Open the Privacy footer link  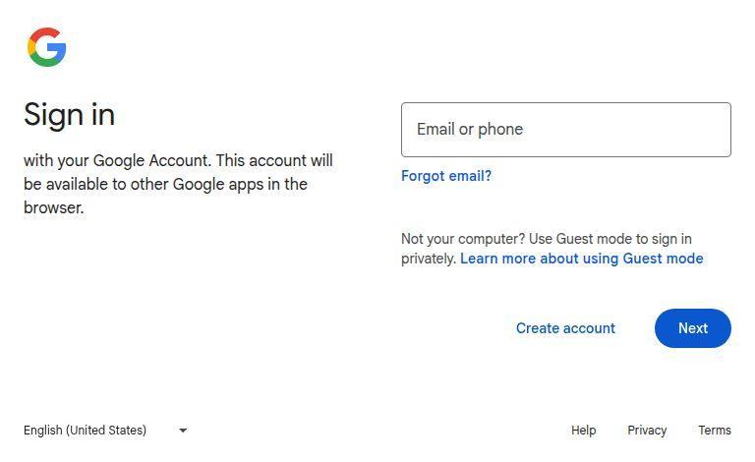click(647, 431)
